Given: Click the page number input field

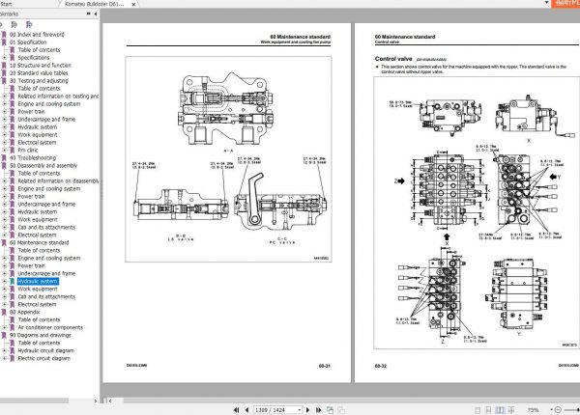Looking at the screenshot, I should point(275,410).
